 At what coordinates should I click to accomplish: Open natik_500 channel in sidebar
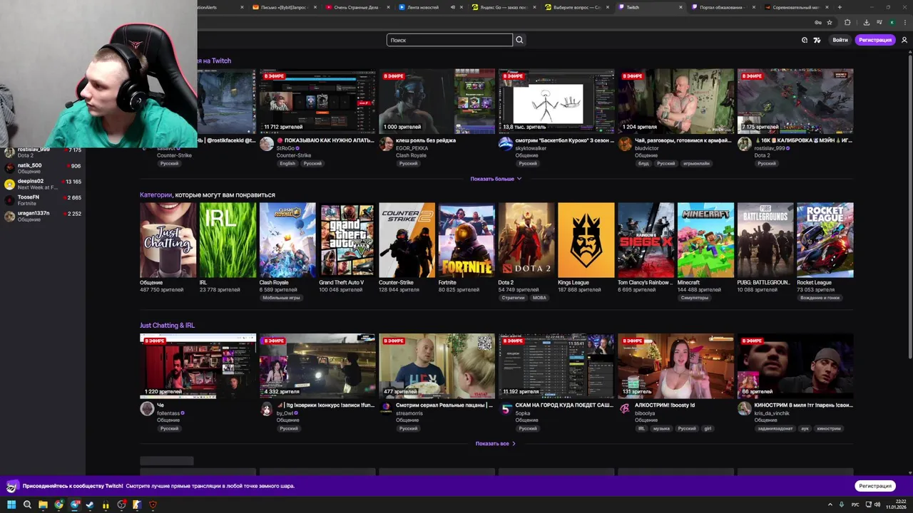tap(43, 168)
